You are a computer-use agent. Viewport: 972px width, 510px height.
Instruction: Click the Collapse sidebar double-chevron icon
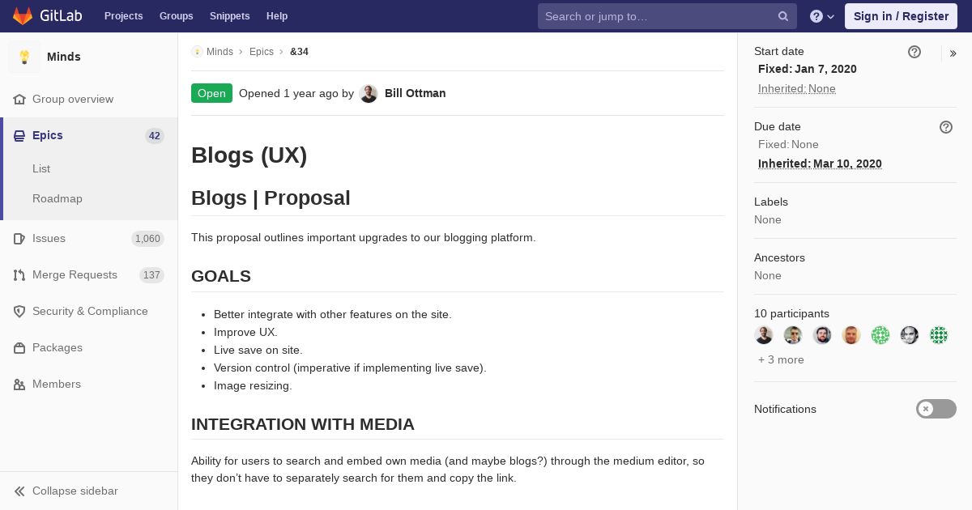point(19,491)
